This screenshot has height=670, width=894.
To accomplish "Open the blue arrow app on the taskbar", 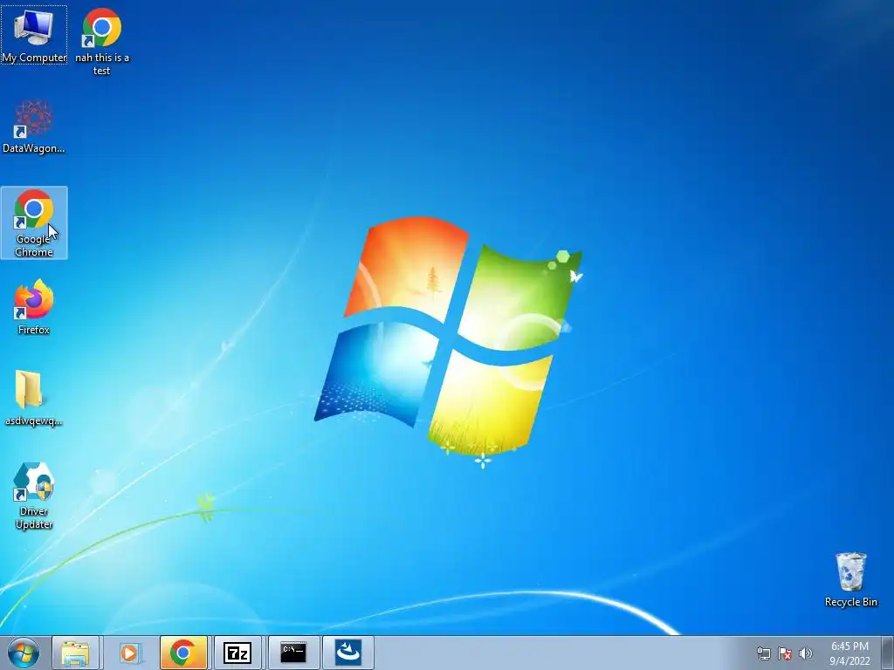I will tap(347, 653).
